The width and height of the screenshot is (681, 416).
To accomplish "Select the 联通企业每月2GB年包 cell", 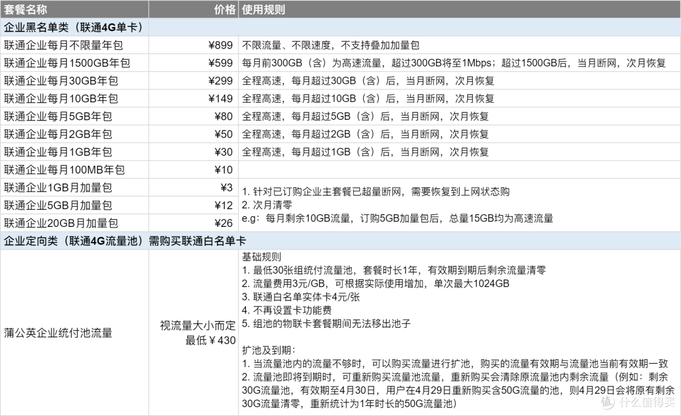I will [74, 134].
